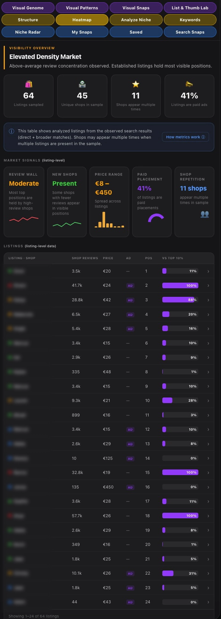Go to Search Snaps tab
221x619 pixels.
coord(190,32)
